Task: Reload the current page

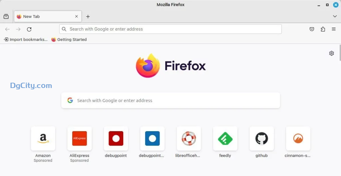Action: [x=29, y=29]
